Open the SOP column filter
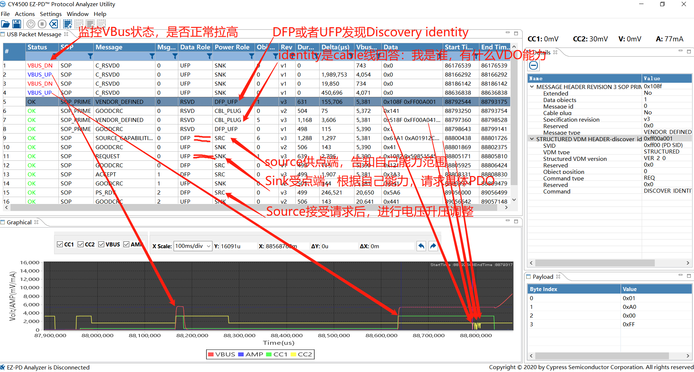 [90, 56]
